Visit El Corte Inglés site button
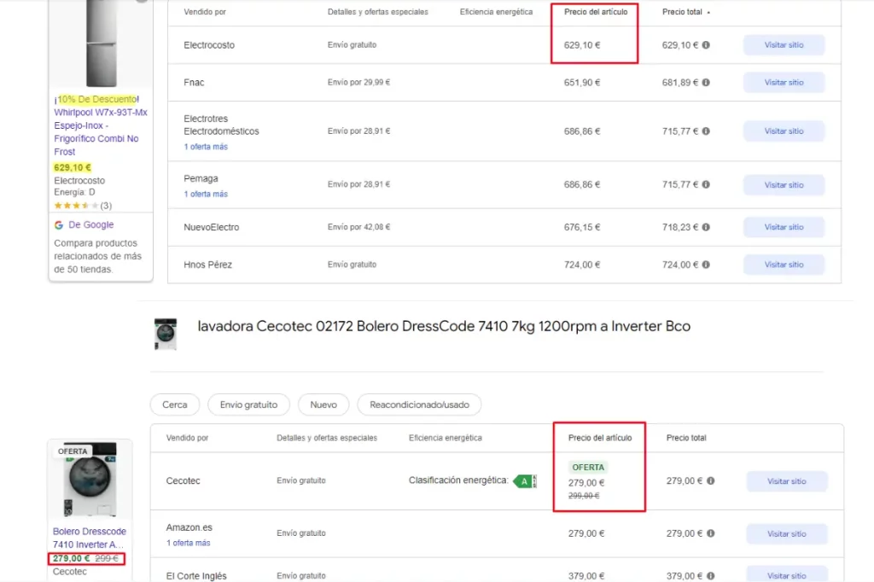 [786, 575]
